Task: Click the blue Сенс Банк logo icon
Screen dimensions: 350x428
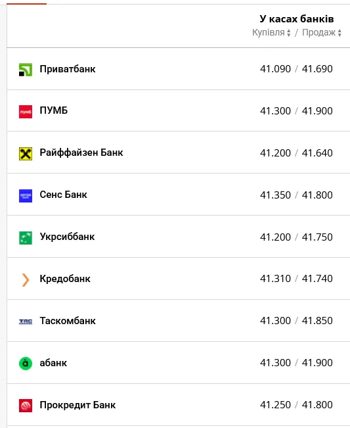Action: tap(26, 196)
